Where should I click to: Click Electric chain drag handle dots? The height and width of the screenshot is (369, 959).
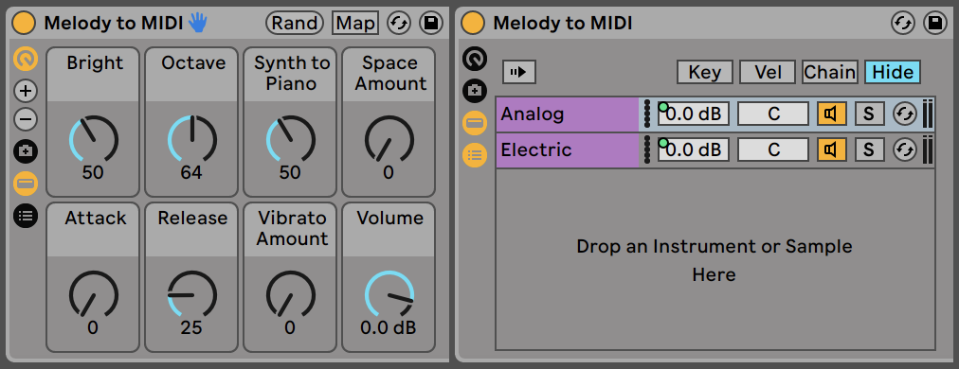point(647,149)
